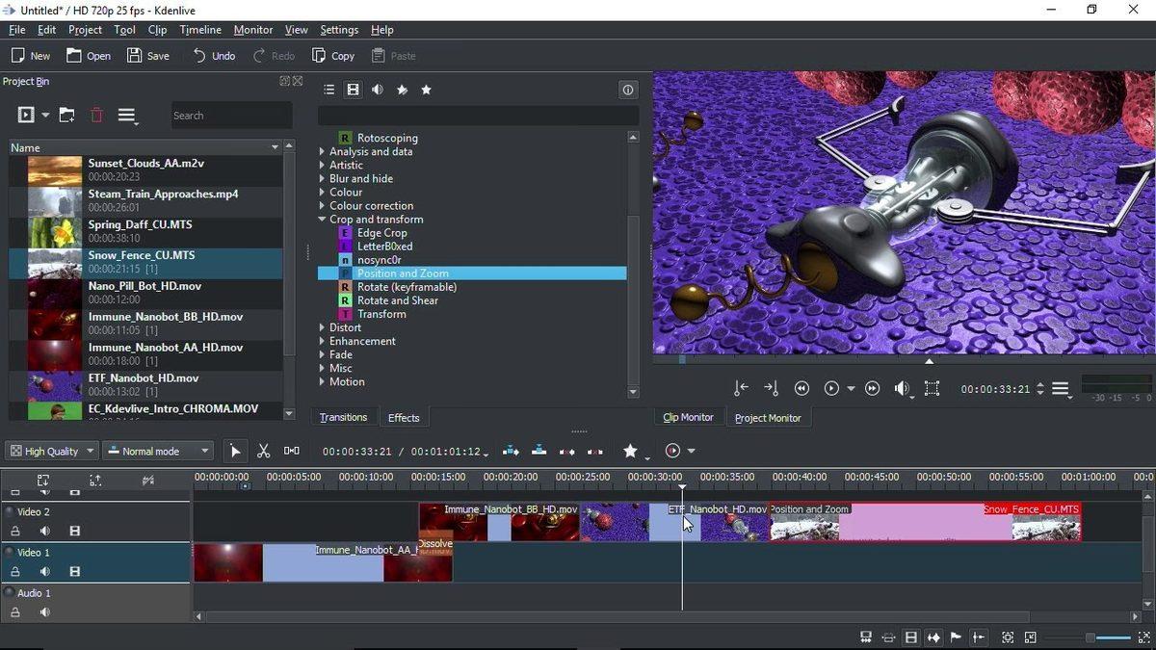Select the Position and Zoom effect
This screenshot has height=650, width=1156.
point(403,273)
